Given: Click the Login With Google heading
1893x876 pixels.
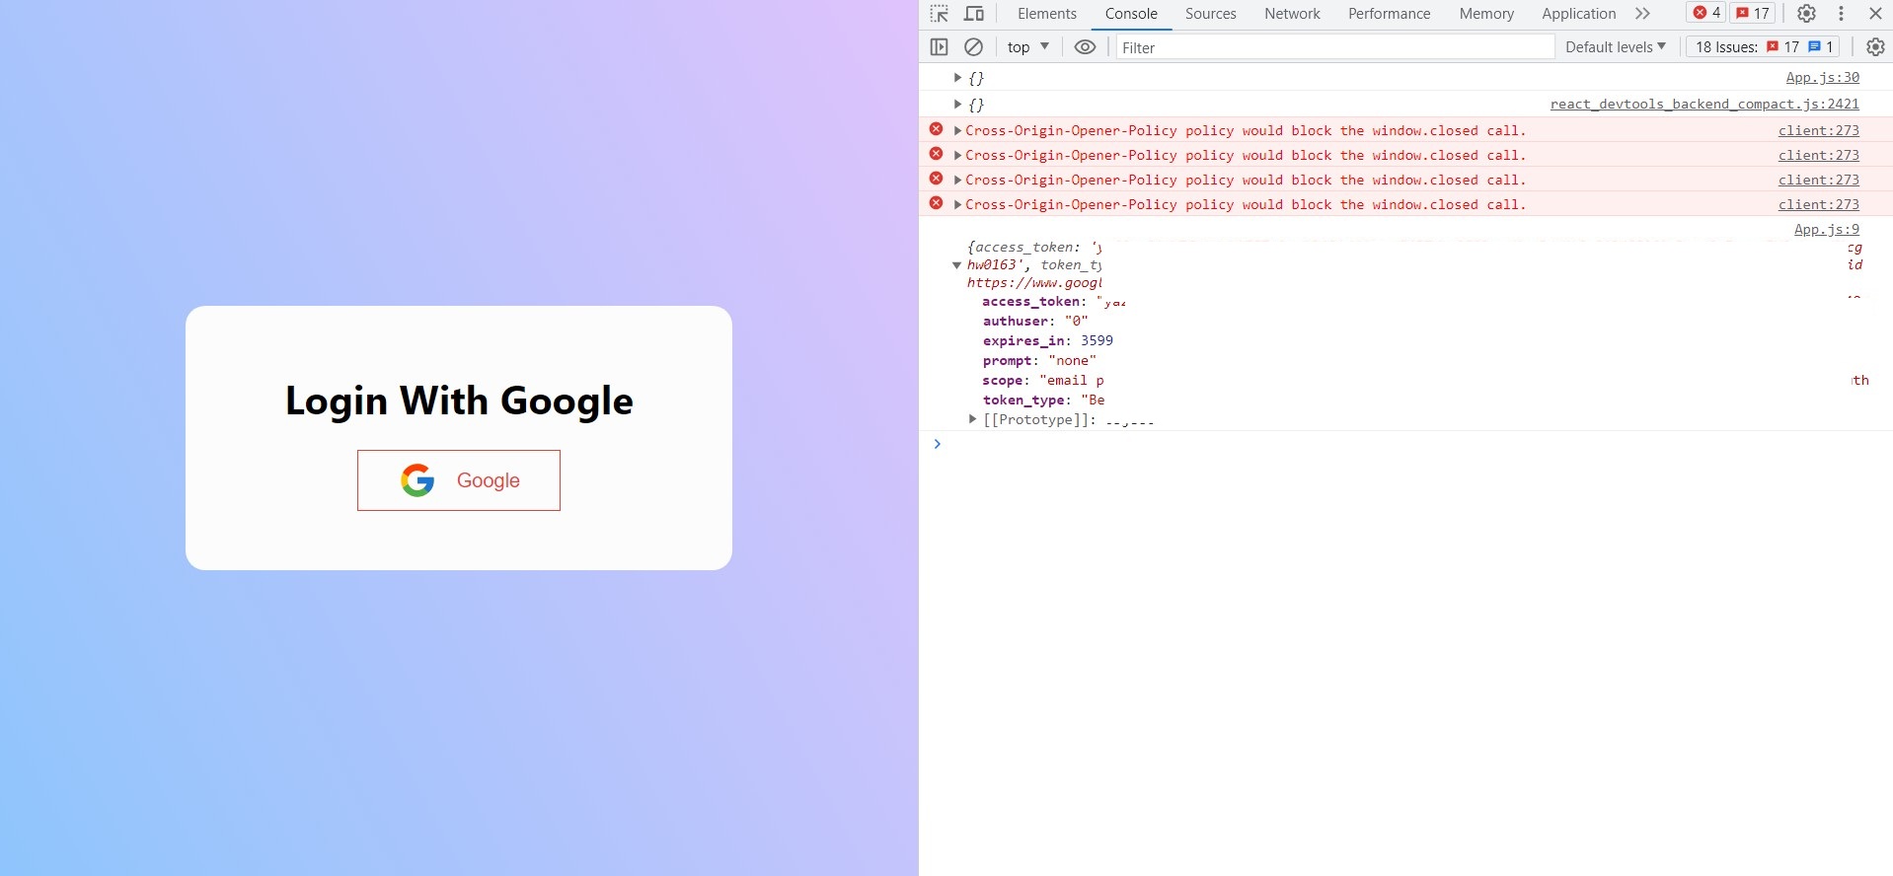Looking at the screenshot, I should pos(459,401).
